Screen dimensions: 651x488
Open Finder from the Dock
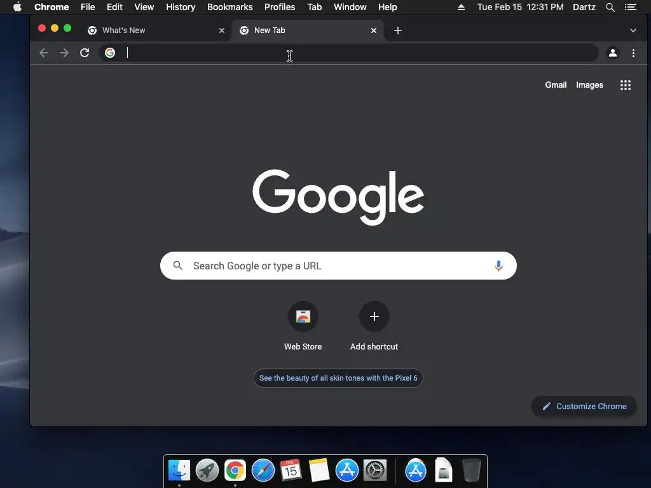(179, 470)
